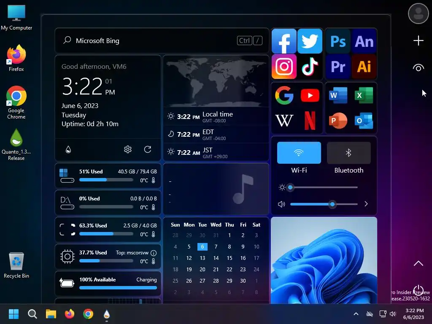Image resolution: width=432 pixels, height=324 pixels.
Task: Adjust the brightness slider
Action: click(324, 187)
